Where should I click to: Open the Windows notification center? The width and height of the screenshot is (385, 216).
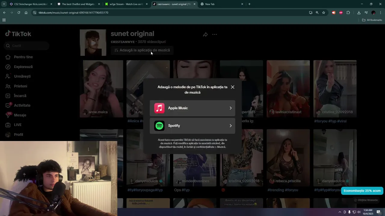click(379, 212)
